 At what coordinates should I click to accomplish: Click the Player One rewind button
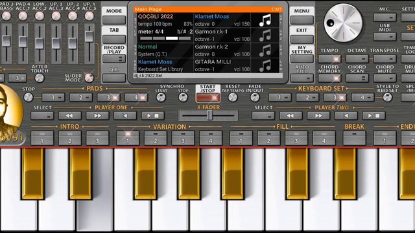[69, 116]
